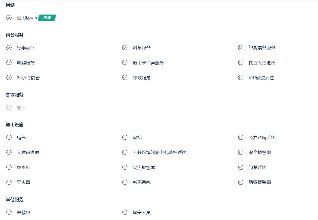Click the greyed-out check icon beside 餐厅

[x=9, y=107]
